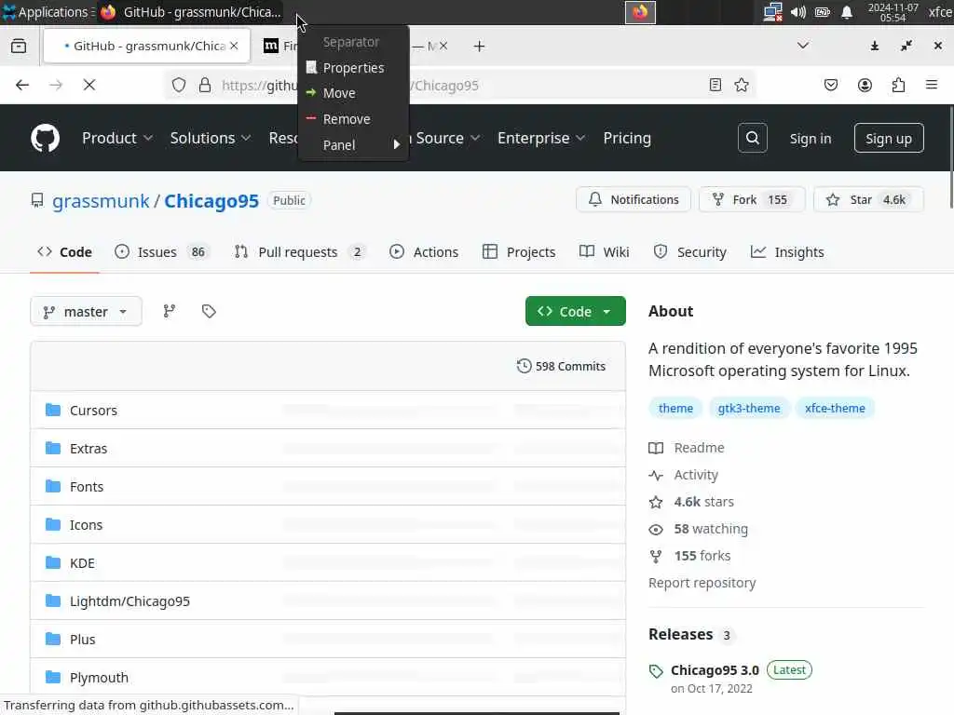The height and width of the screenshot is (715, 954).
Task: Star the Chicago95 repository
Action: pos(868,199)
